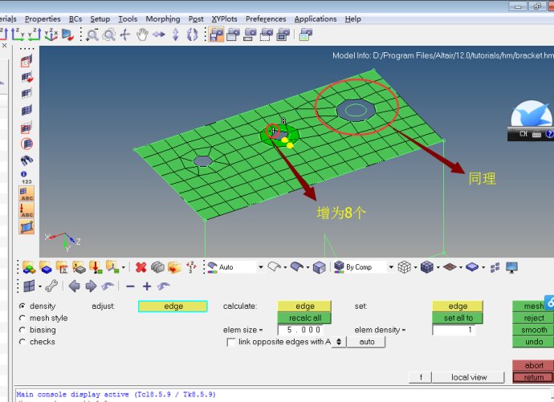
Task: Open the Morphing menu
Action: [x=163, y=19]
